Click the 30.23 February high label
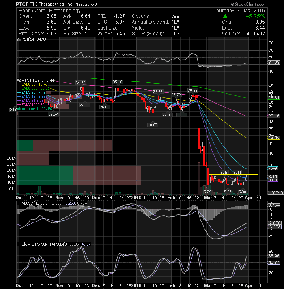Image resolution: width=284 pixels, height=289 pixels. click(x=192, y=90)
